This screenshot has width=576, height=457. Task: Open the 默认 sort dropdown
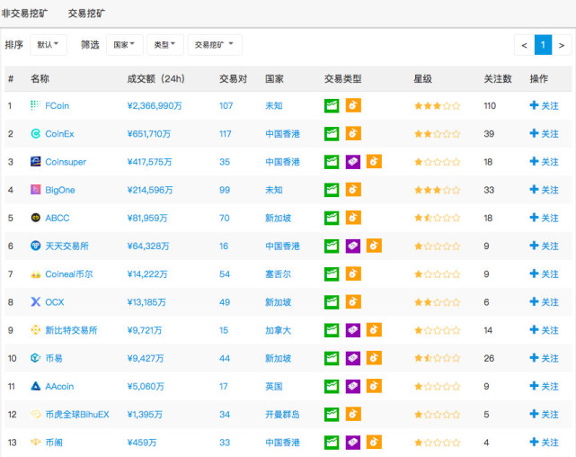pos(49,45)
